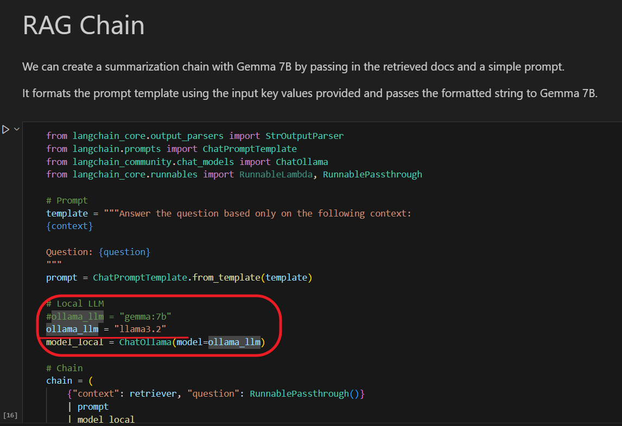Run the RAG Chain code cell

(x=5, y=129)
